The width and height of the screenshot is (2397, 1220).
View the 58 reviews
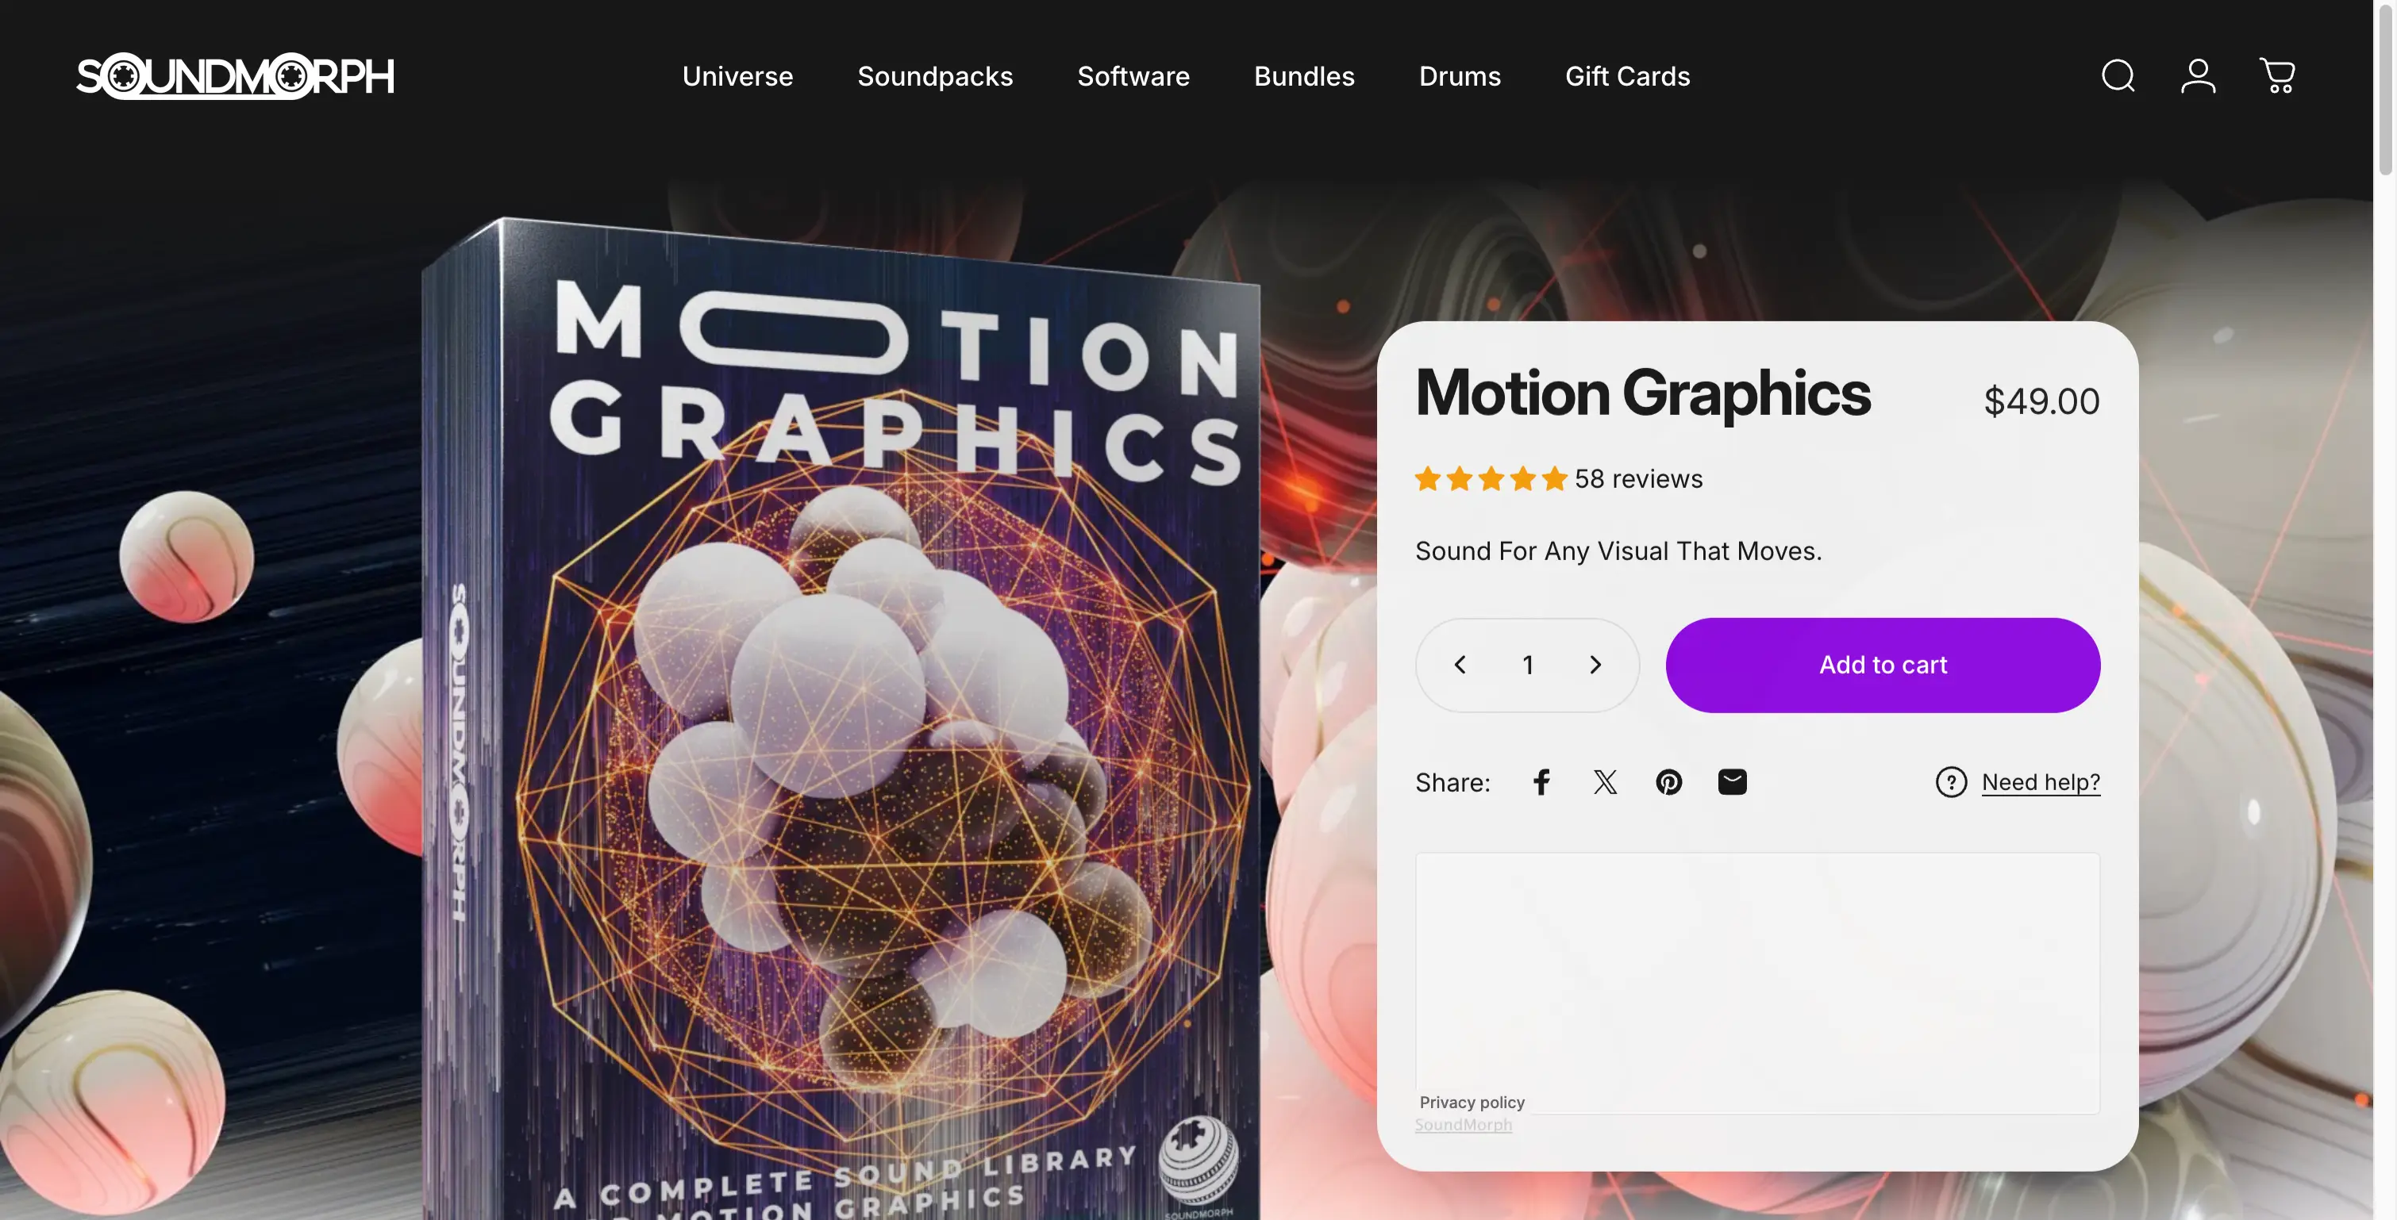1637,478
